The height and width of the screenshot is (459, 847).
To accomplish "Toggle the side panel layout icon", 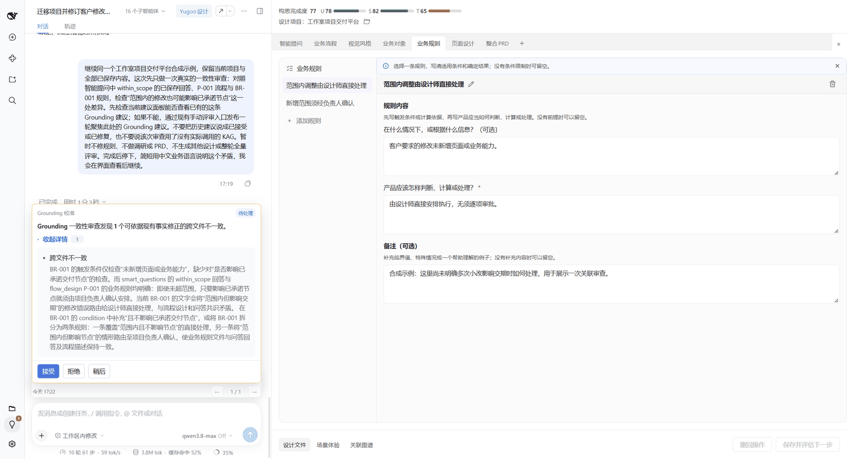I will click(x=259, y=11).
